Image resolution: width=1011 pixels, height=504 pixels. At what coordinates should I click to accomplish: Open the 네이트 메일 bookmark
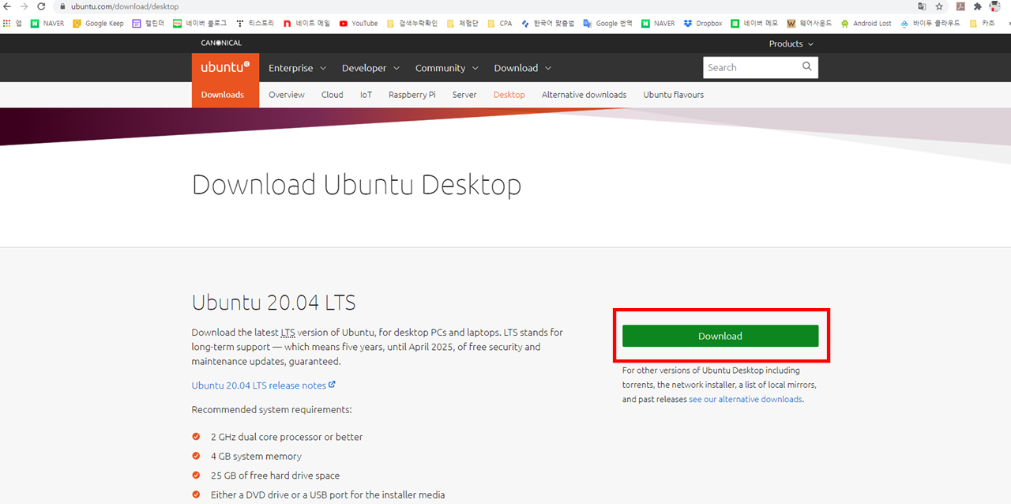pos(306,24)
